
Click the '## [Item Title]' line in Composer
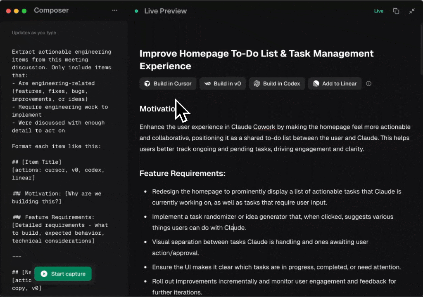click(x=37, y=162)
